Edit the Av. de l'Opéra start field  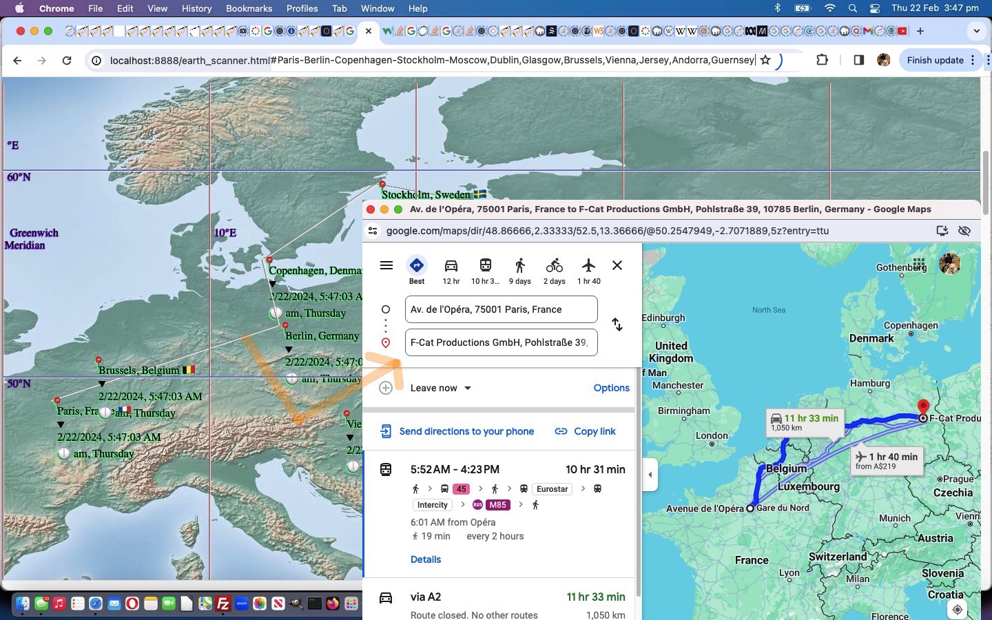tap(502, 309)
